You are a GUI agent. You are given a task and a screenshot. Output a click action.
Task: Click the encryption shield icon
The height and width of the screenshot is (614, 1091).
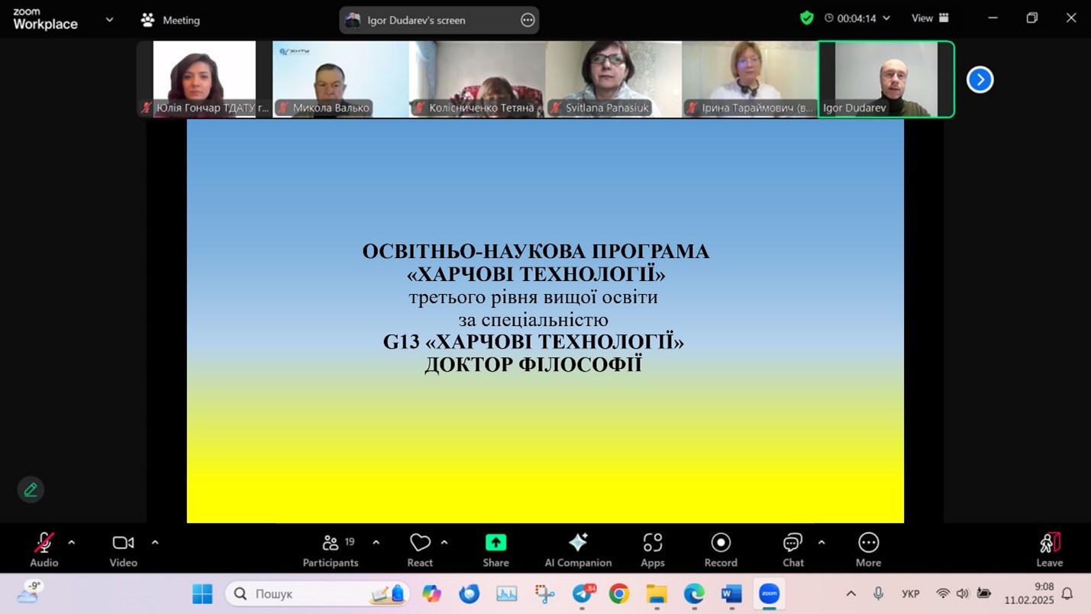point(806,18)
